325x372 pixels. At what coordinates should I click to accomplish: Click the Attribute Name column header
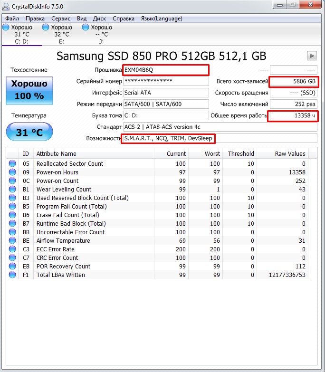[x=94, y=154]
